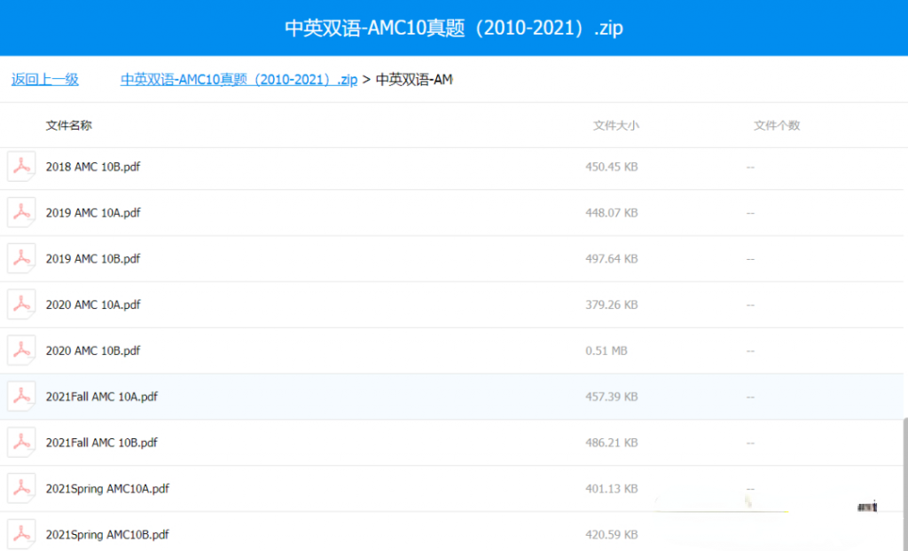Click PDF icon for 2021Fall AMC 10A.pdf
The width and height of the screenshot is (908, 551).
[x=21, y=397]
